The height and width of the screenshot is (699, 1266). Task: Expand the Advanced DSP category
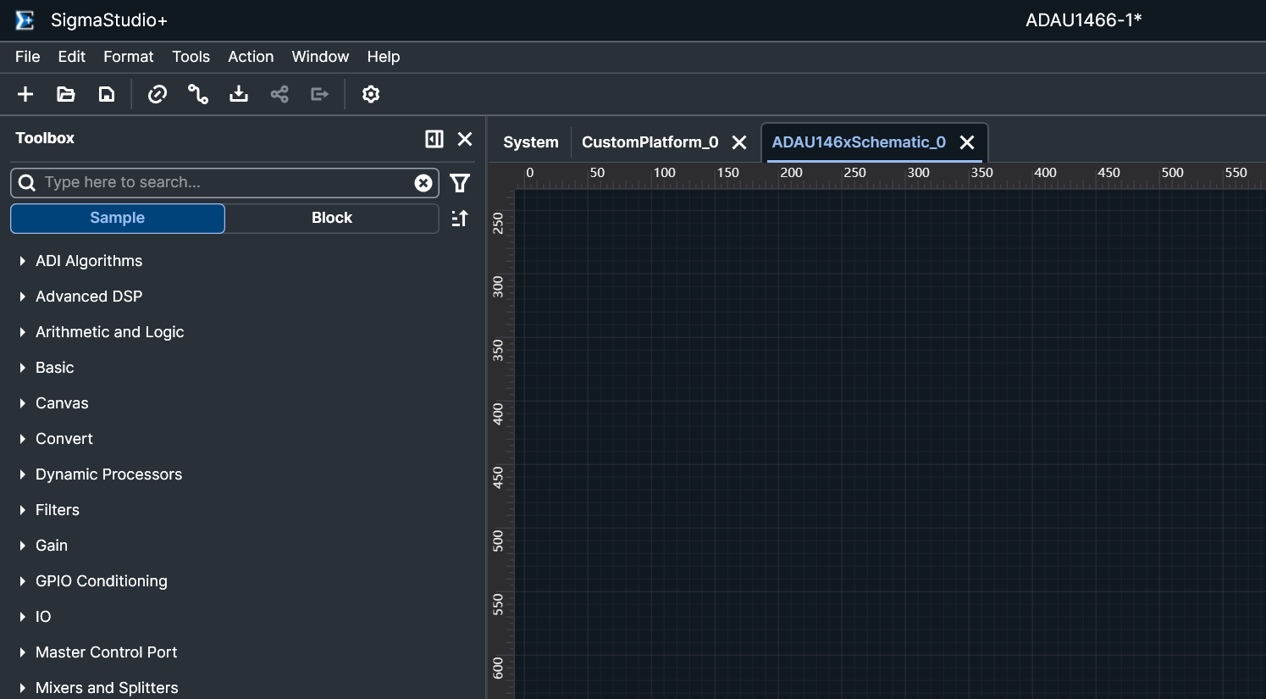[x=23, y=297]
